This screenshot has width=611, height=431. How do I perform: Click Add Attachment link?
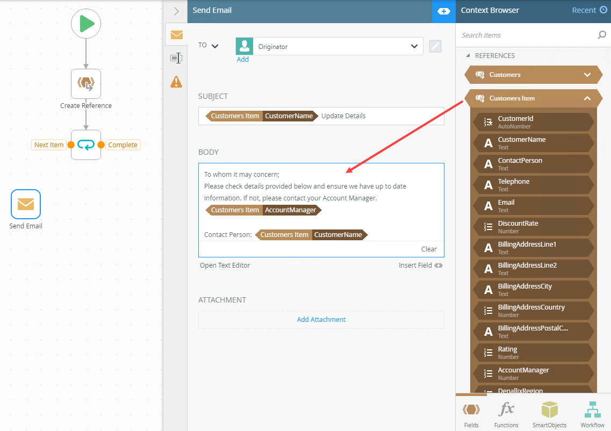[x=321, y=320]
